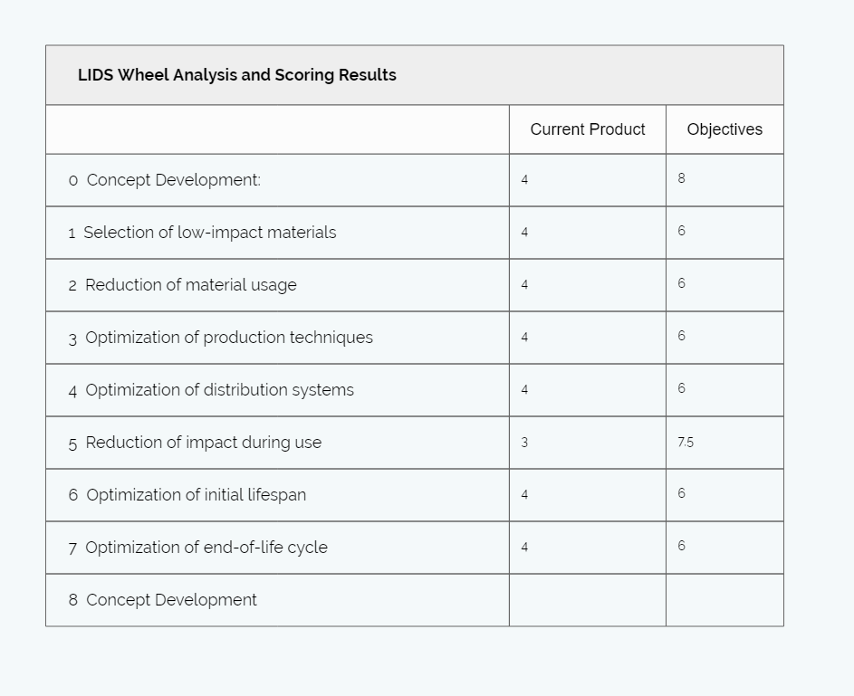Click the "LIDS Wheel Analysis and Scoring Results" title
The width and height of the screenshot is (854, 696).
pyautogui.click(x=237, y=75)
